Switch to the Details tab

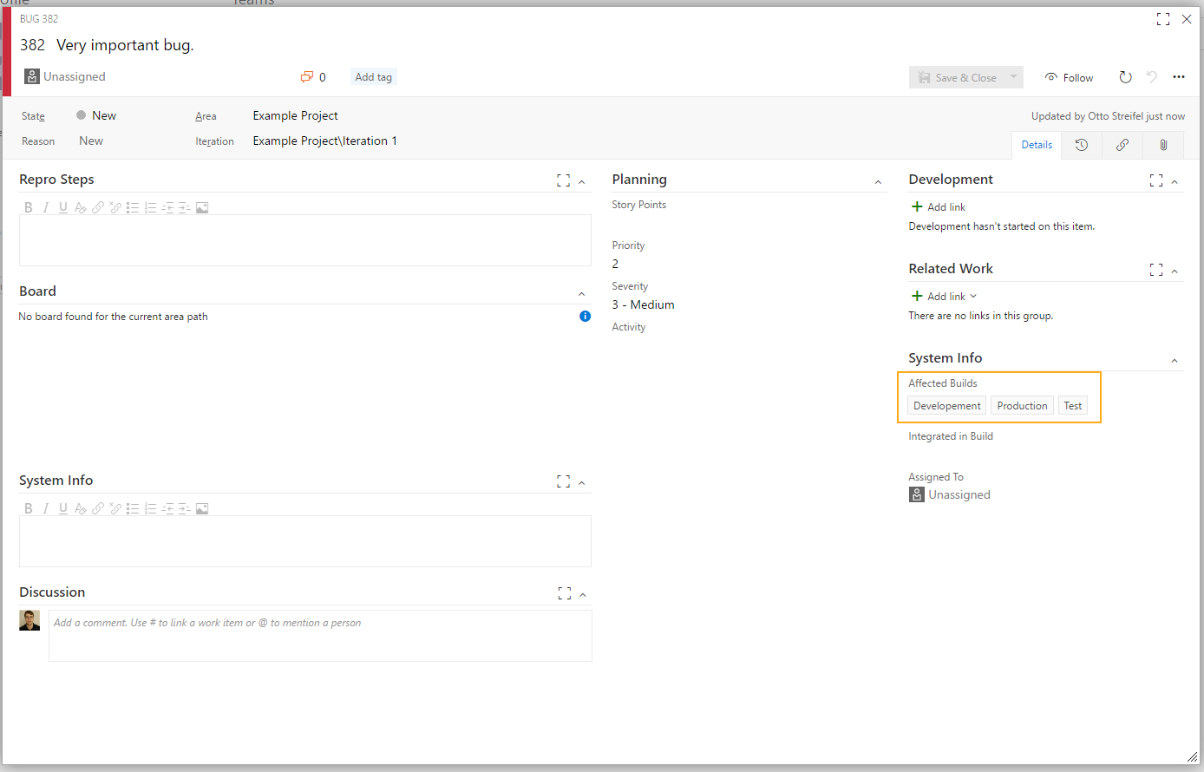tap(1037, 145)
